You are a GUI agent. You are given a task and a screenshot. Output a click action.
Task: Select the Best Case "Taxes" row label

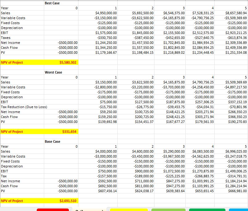tap(6, 38)
